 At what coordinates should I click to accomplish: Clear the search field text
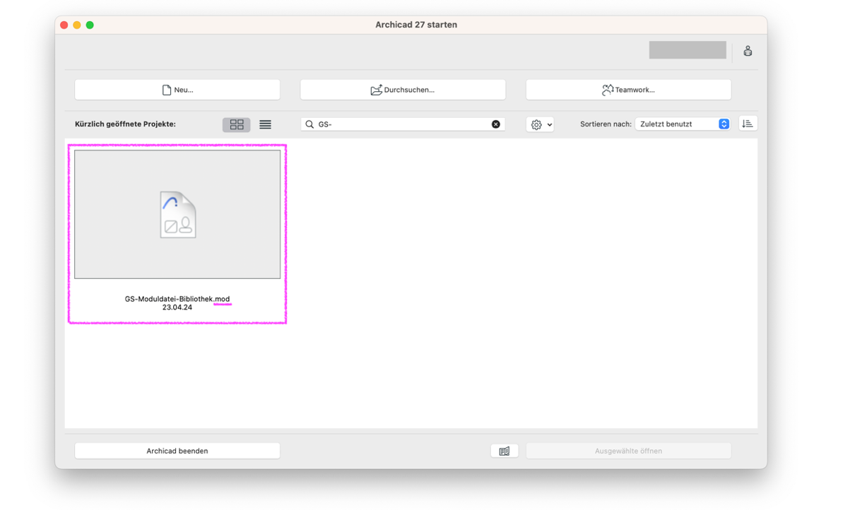496,124
